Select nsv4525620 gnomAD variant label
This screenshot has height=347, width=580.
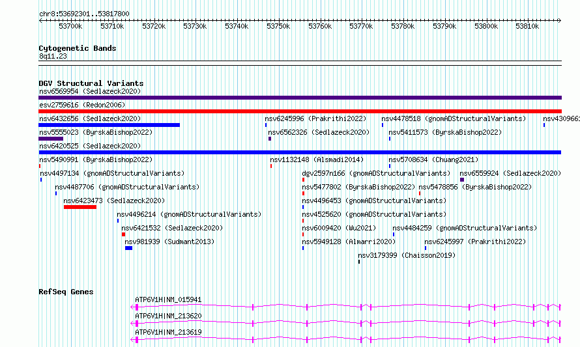[x=374, y=214]
